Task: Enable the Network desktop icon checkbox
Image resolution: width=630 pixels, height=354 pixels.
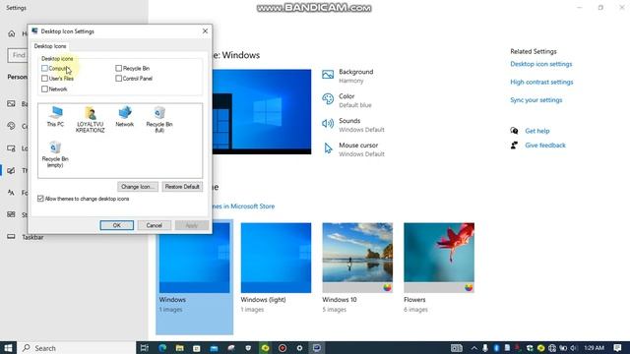Action: pos(44,88)
